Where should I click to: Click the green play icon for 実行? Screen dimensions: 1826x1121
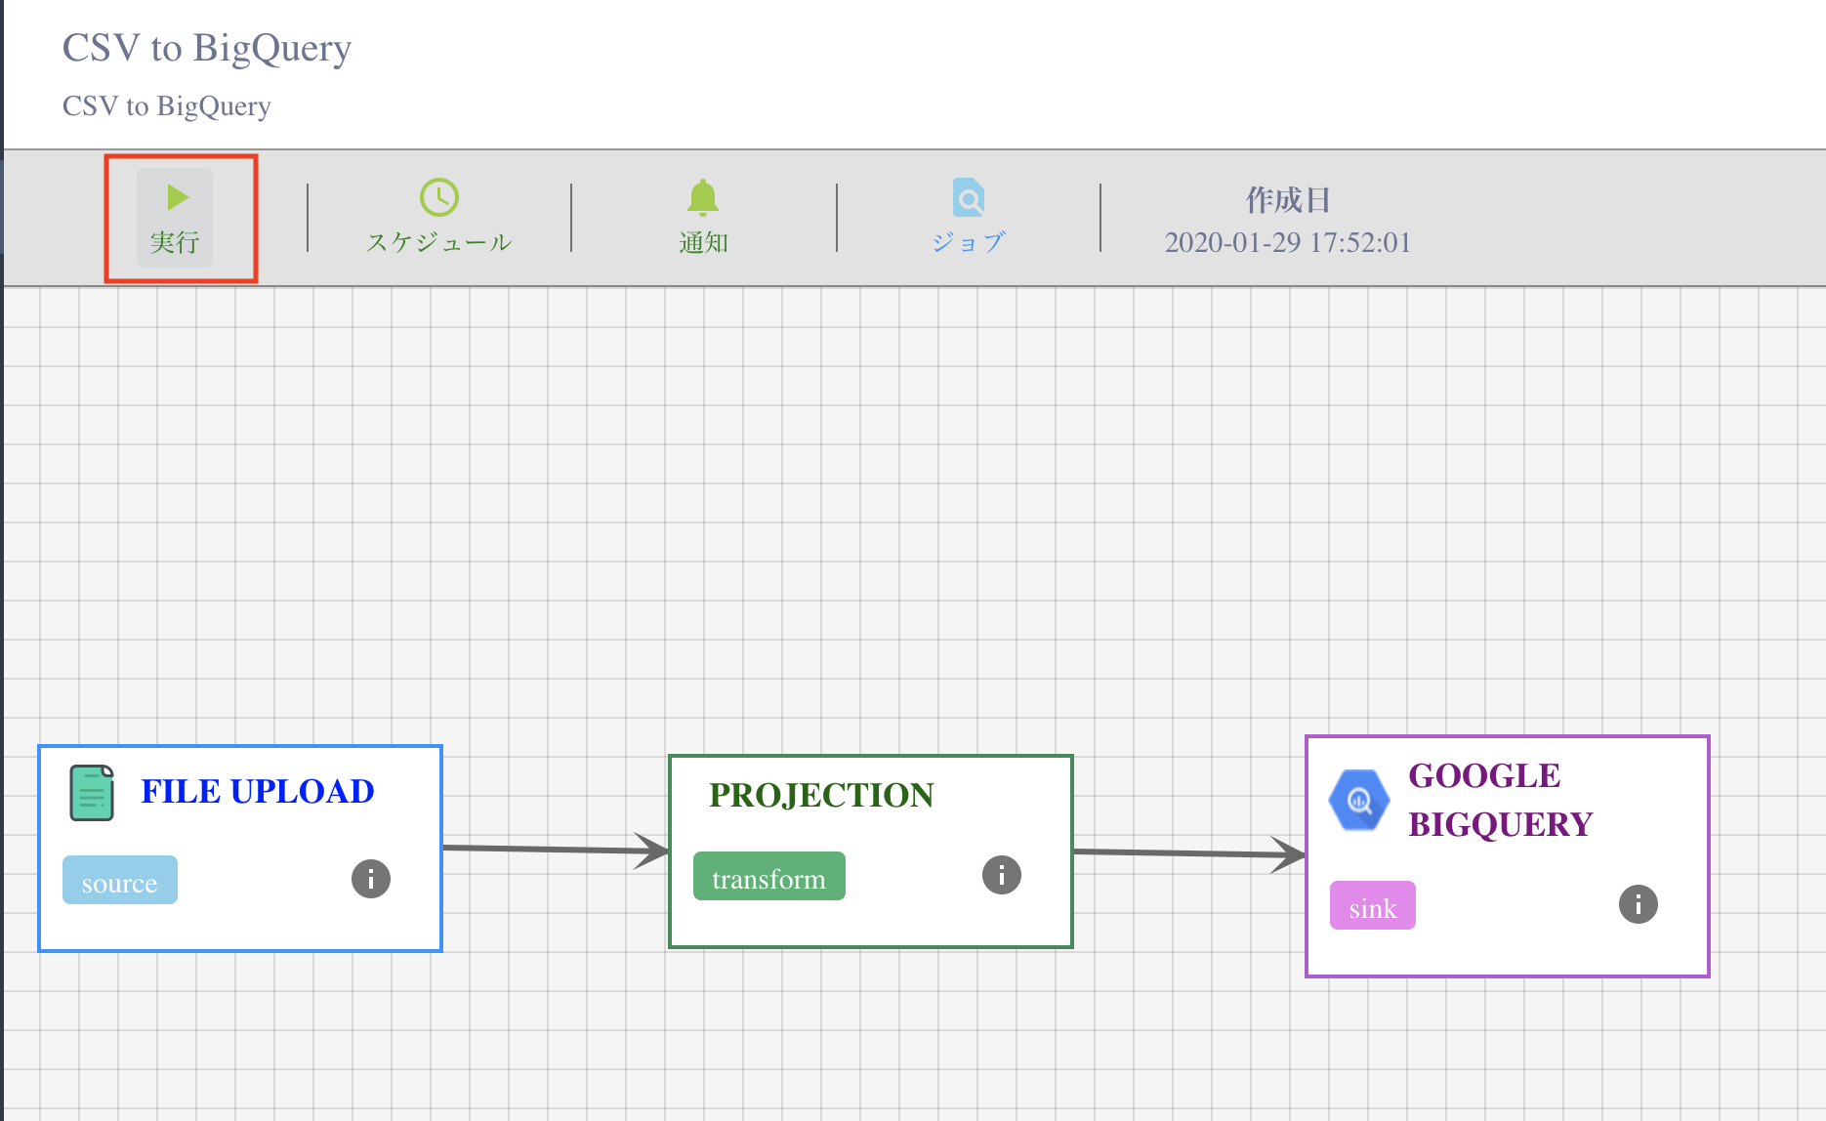click(x=177, y=197)
